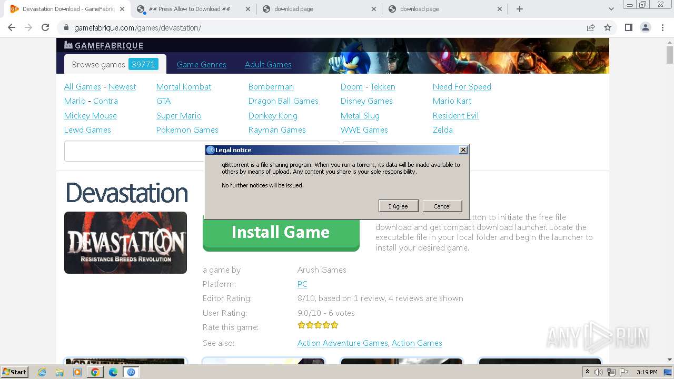Open the PC platform link

coord(302,284)
